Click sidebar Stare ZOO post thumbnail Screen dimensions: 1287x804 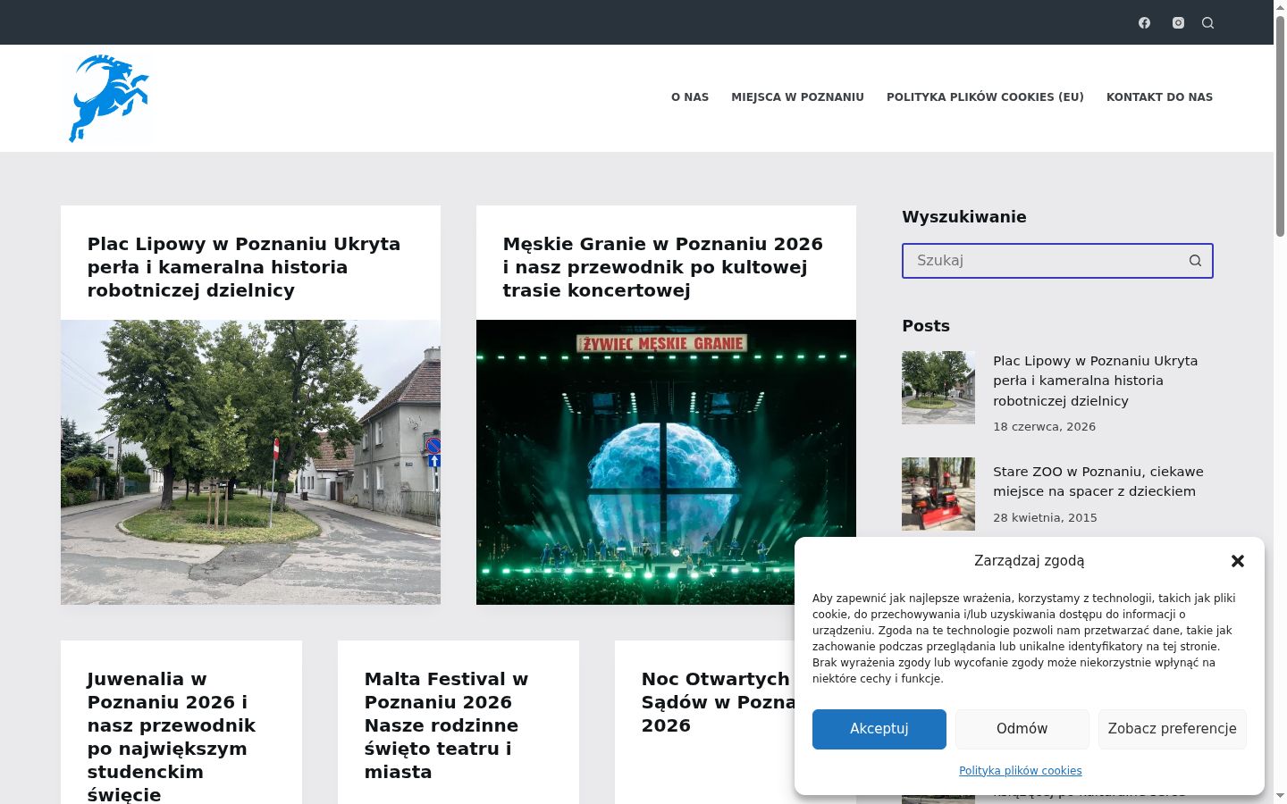[x=938, y=494]
